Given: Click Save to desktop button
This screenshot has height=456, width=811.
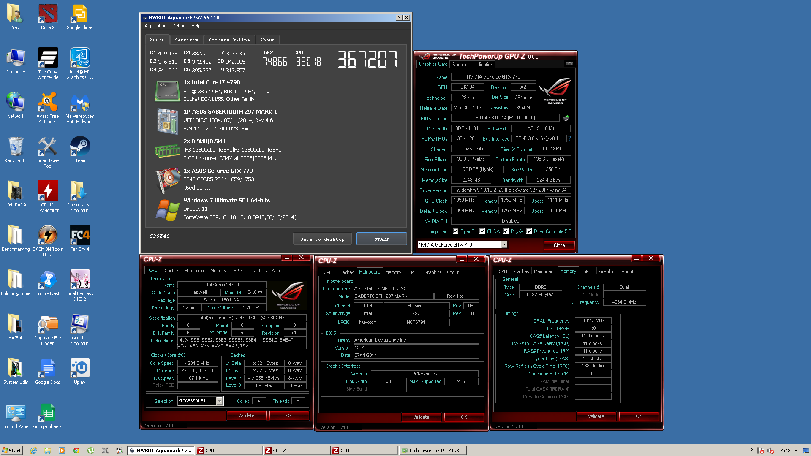Looking at the screenshot, I should click(x=322, y=239).
